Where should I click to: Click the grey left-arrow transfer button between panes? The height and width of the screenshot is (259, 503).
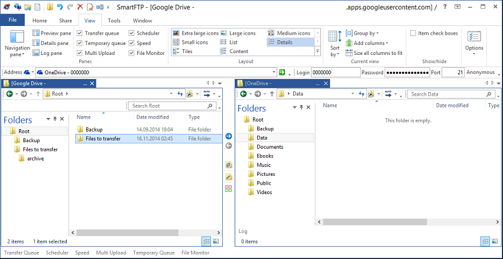click(x=228, y=146)
